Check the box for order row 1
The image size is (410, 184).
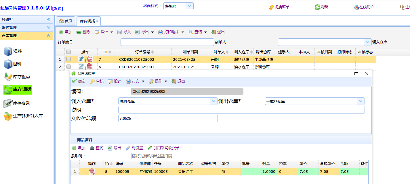[x=68, y=59]
